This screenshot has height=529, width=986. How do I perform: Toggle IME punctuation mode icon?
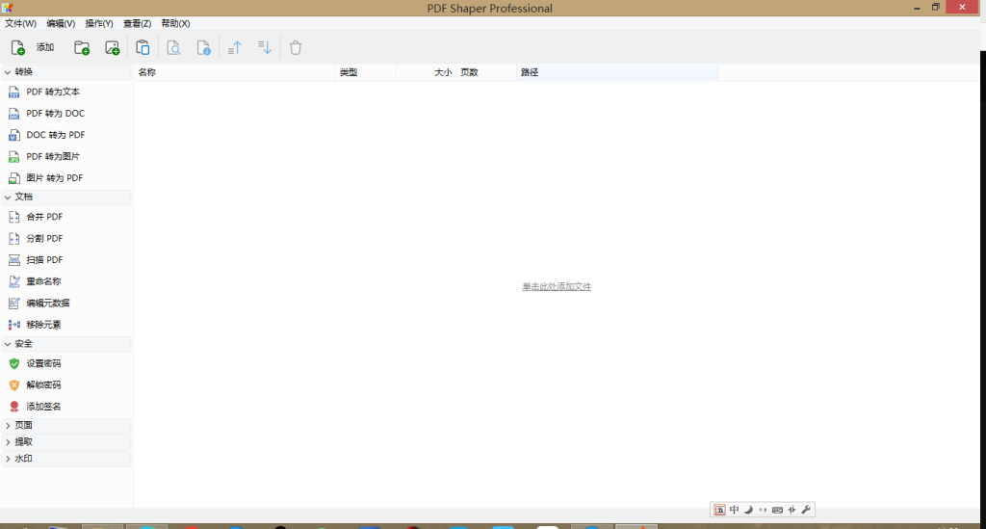[763, 510]
